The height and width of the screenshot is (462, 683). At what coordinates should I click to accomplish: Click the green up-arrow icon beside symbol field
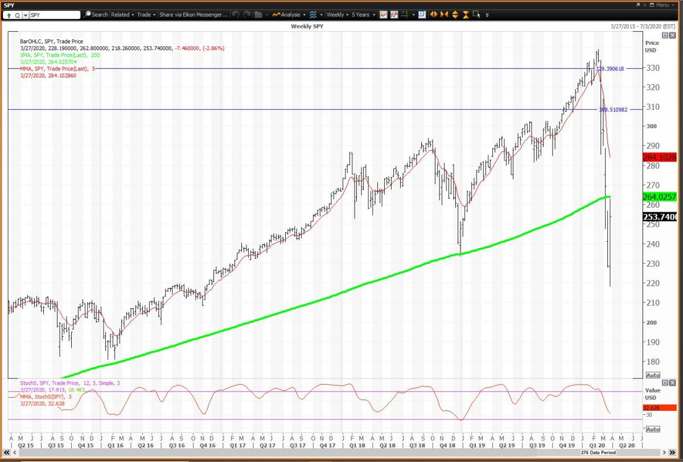(x=10, y=15)
